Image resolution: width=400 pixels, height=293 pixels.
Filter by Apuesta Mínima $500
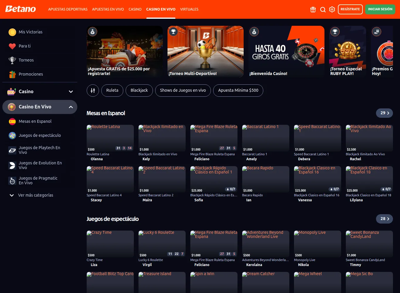point(238,90)
